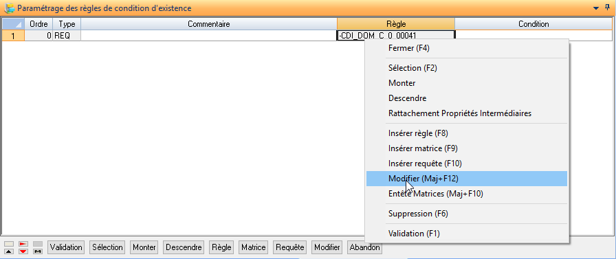The height and width of the screenshot is (259, 616).
Task: Pin the panel using the pushpin icon
Action: tap(607, 8)
